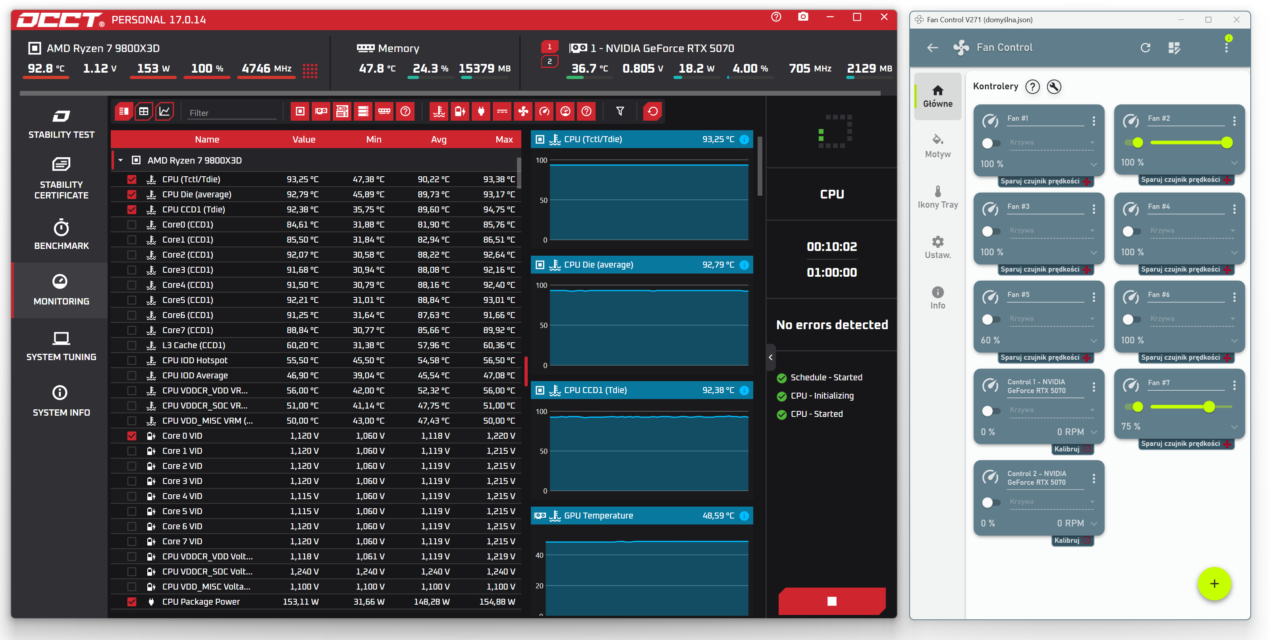Disable the Fan #2 manual control toggle
Screen dimensions: 1269x640
pyautogui.click(x=1134, y=143)
